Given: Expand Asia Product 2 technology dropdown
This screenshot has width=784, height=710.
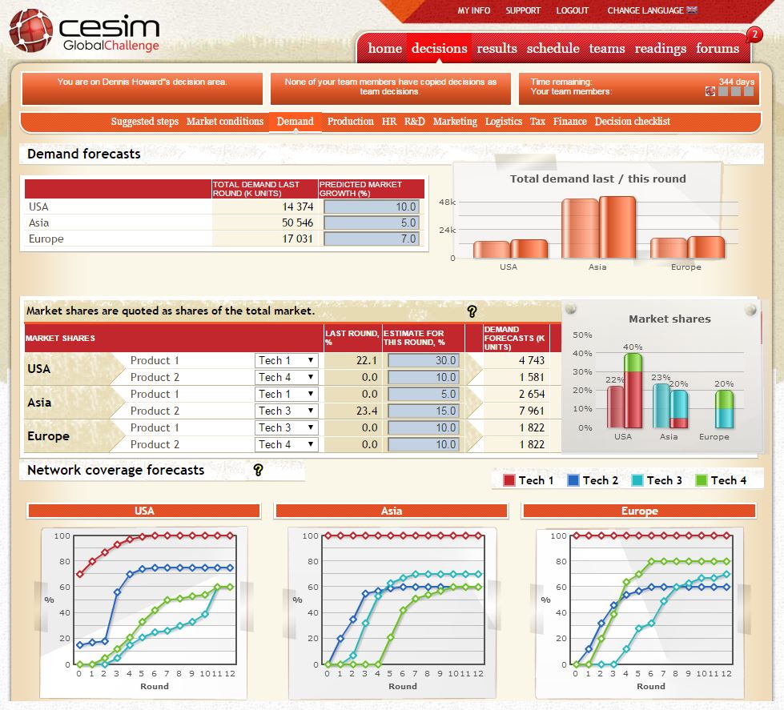Looking at the screenshot, I should (287, 411).
